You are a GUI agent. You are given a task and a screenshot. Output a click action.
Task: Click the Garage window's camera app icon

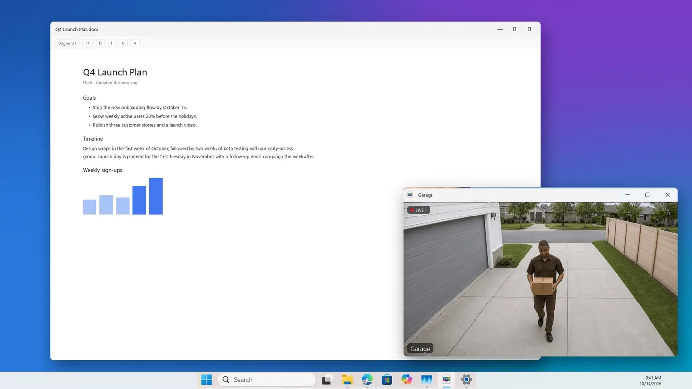(410, 195)
